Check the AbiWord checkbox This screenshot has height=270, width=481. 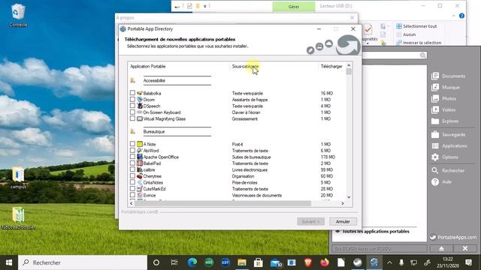(x=132, y=150)
